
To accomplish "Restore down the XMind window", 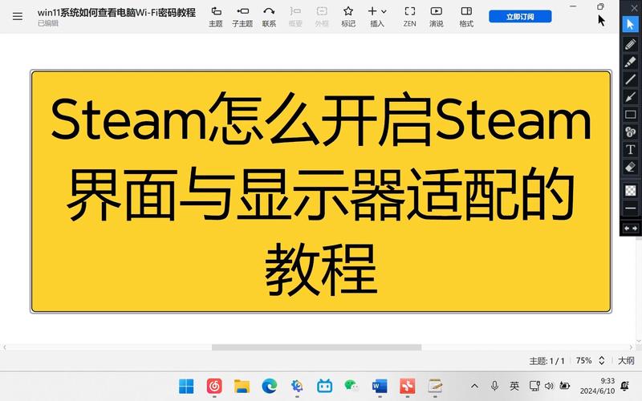I will point(600,6).
